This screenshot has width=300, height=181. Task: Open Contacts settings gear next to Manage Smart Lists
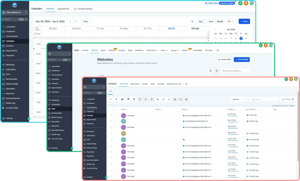point(186,84)
